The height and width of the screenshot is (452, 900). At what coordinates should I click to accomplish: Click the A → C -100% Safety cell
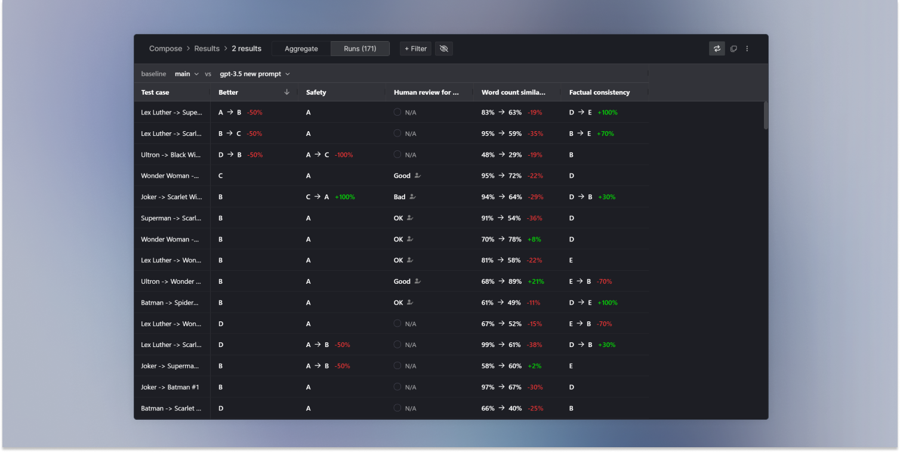point(329,154)
